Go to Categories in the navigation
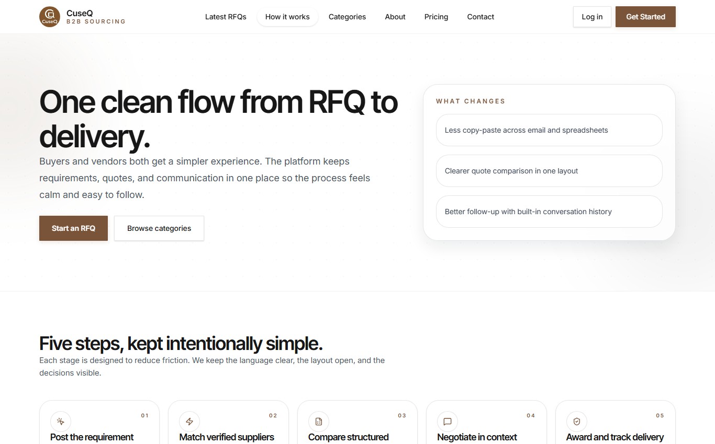Viewport: 715px width, 444px height. [347, 17]
